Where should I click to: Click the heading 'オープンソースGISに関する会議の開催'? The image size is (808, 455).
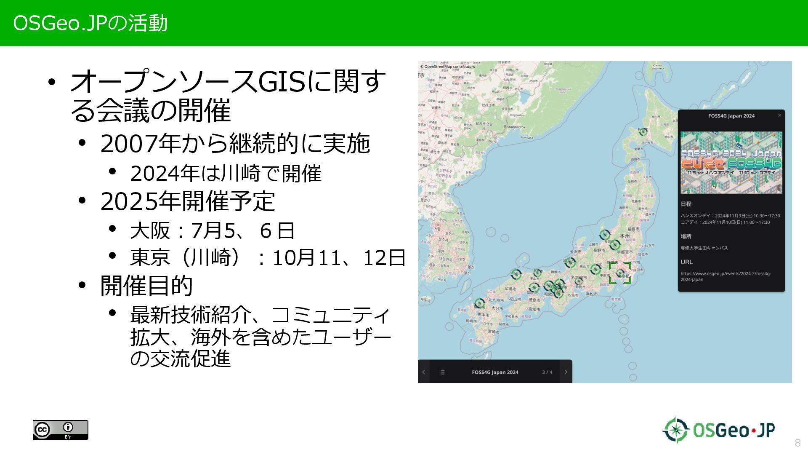coord(227,96)
